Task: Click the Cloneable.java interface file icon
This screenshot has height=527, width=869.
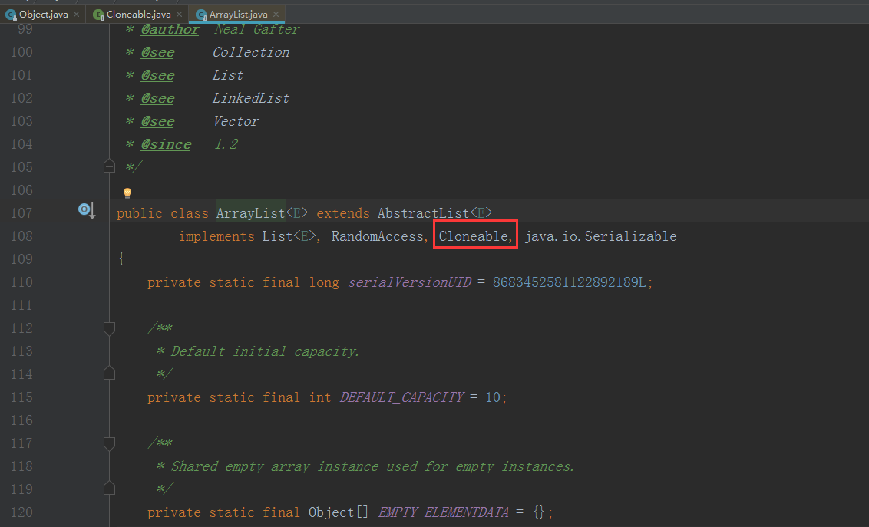Action: point(99,15)
